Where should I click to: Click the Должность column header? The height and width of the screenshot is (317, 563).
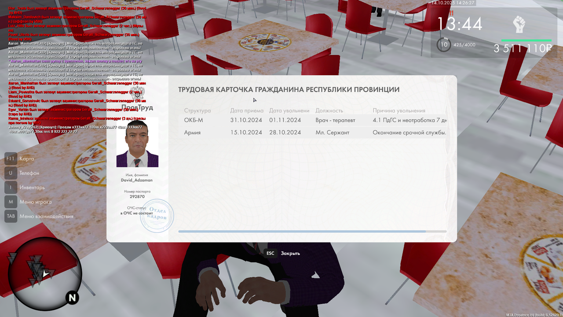pos(329,111)
